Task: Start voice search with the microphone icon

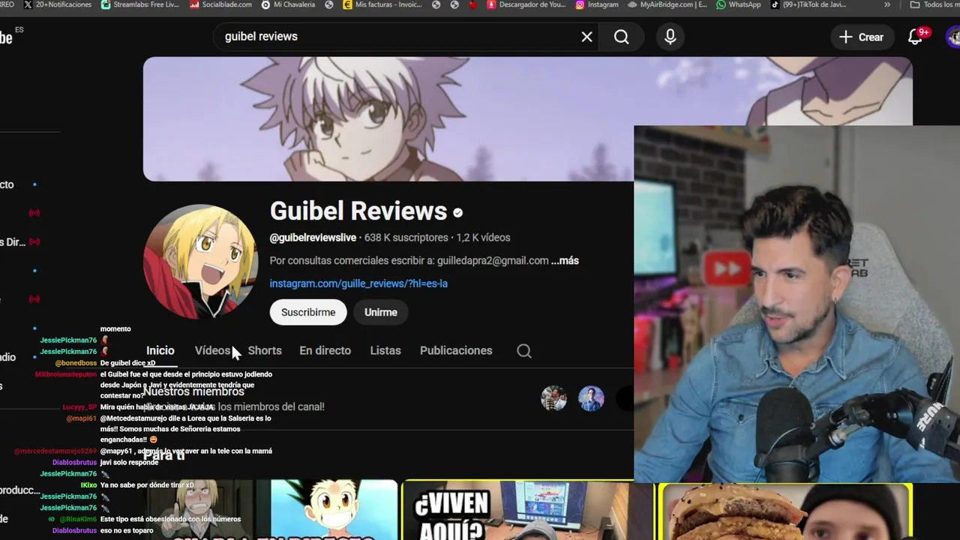Action: pyautogui.click(x=670, y=37)
